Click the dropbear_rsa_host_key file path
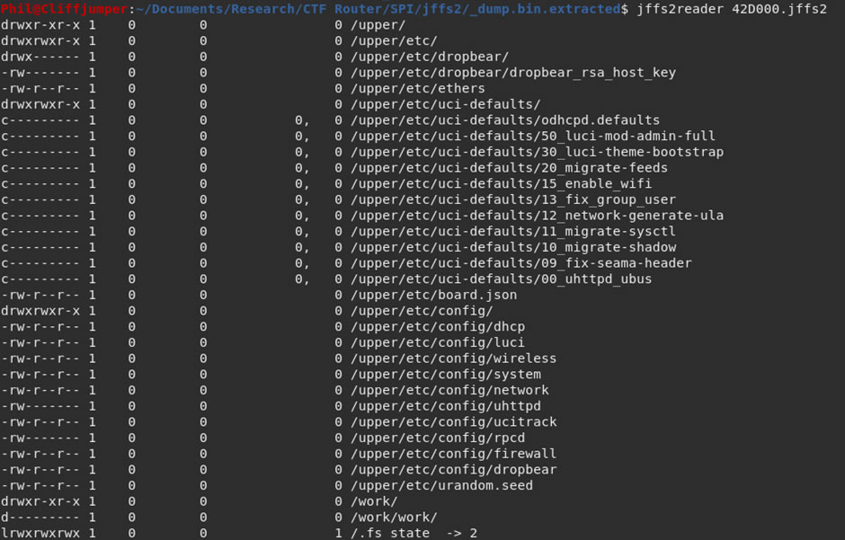The height and width of the screenshot is (540, 845). [513, 73]
